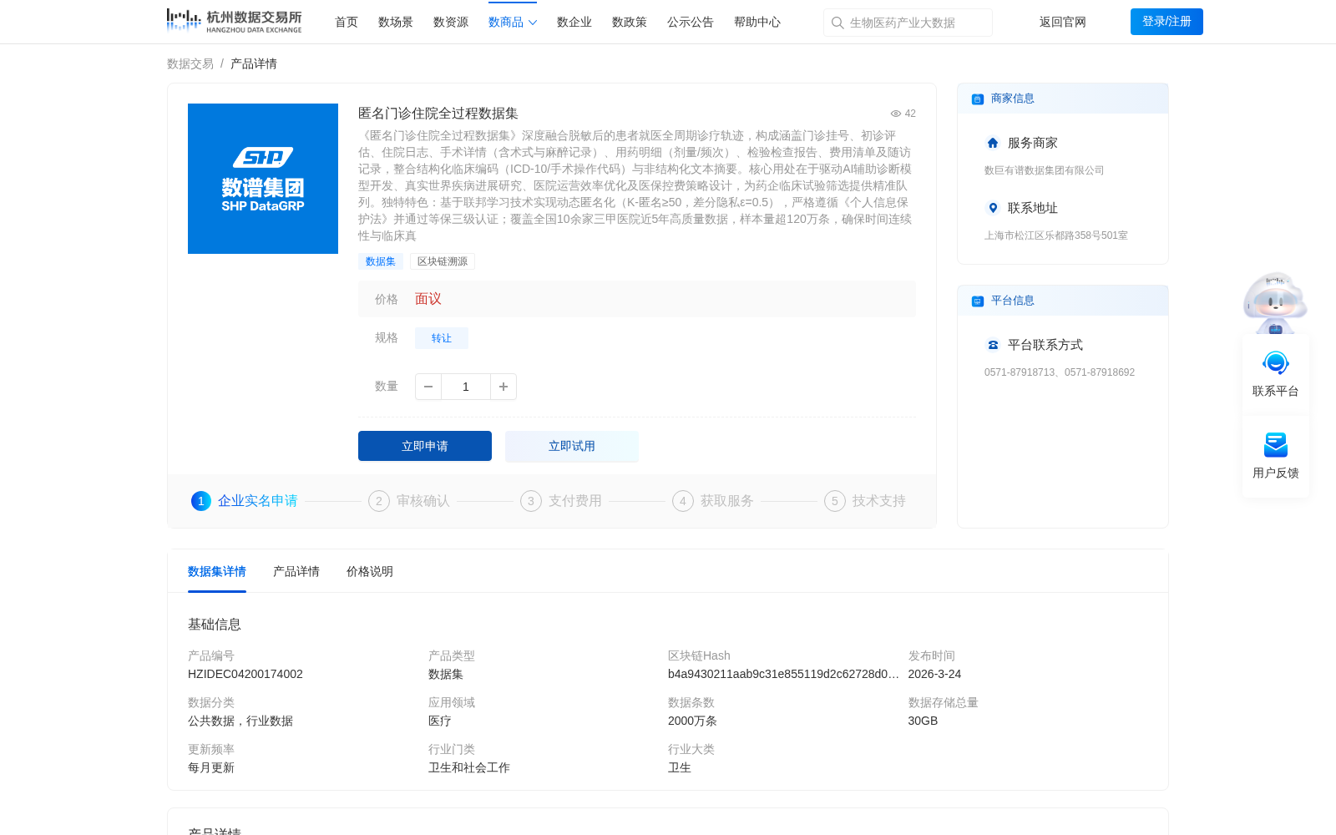The image size is (1336, 835).
Task: Expand the 数商品 dropdown chevron
Action: pyautogui.click(x=533, y=23)
